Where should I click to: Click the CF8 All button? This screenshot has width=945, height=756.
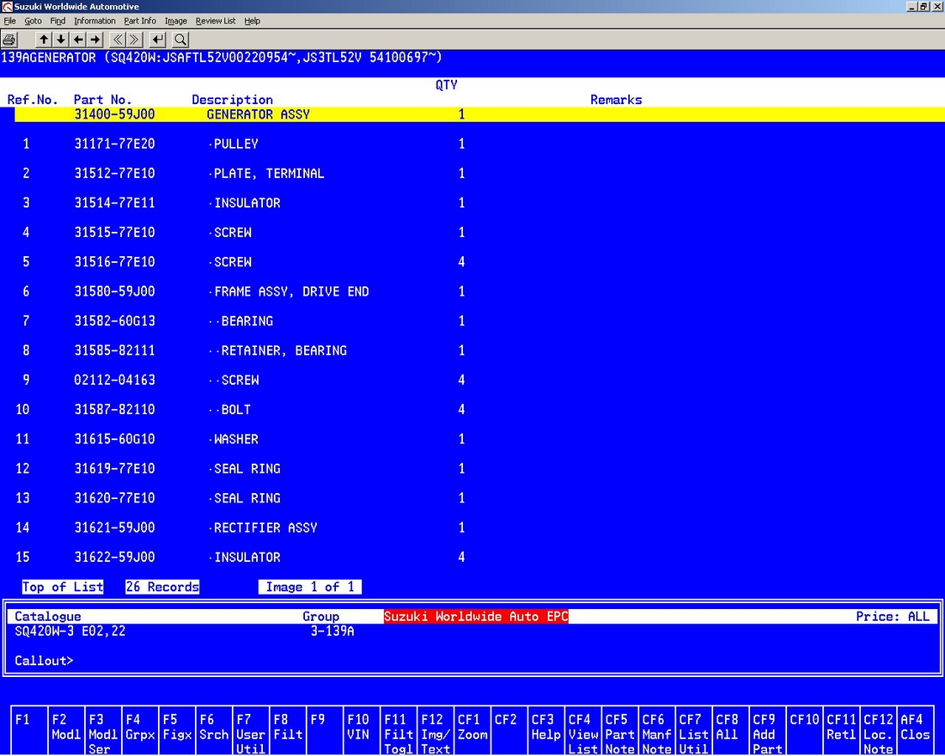coord(731,730)
